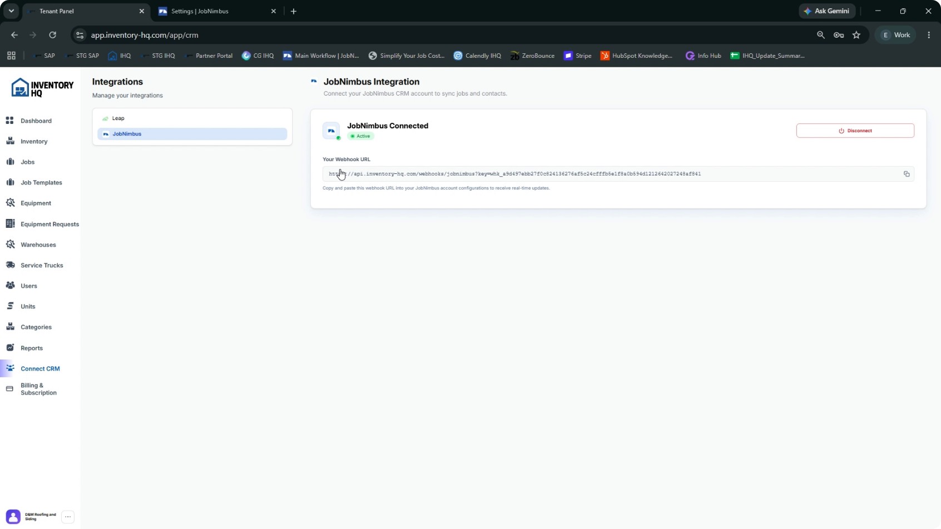Select the Leap integration

click(x=192, y=118)
